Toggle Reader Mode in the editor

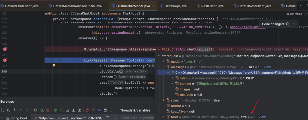coord(293,14)
